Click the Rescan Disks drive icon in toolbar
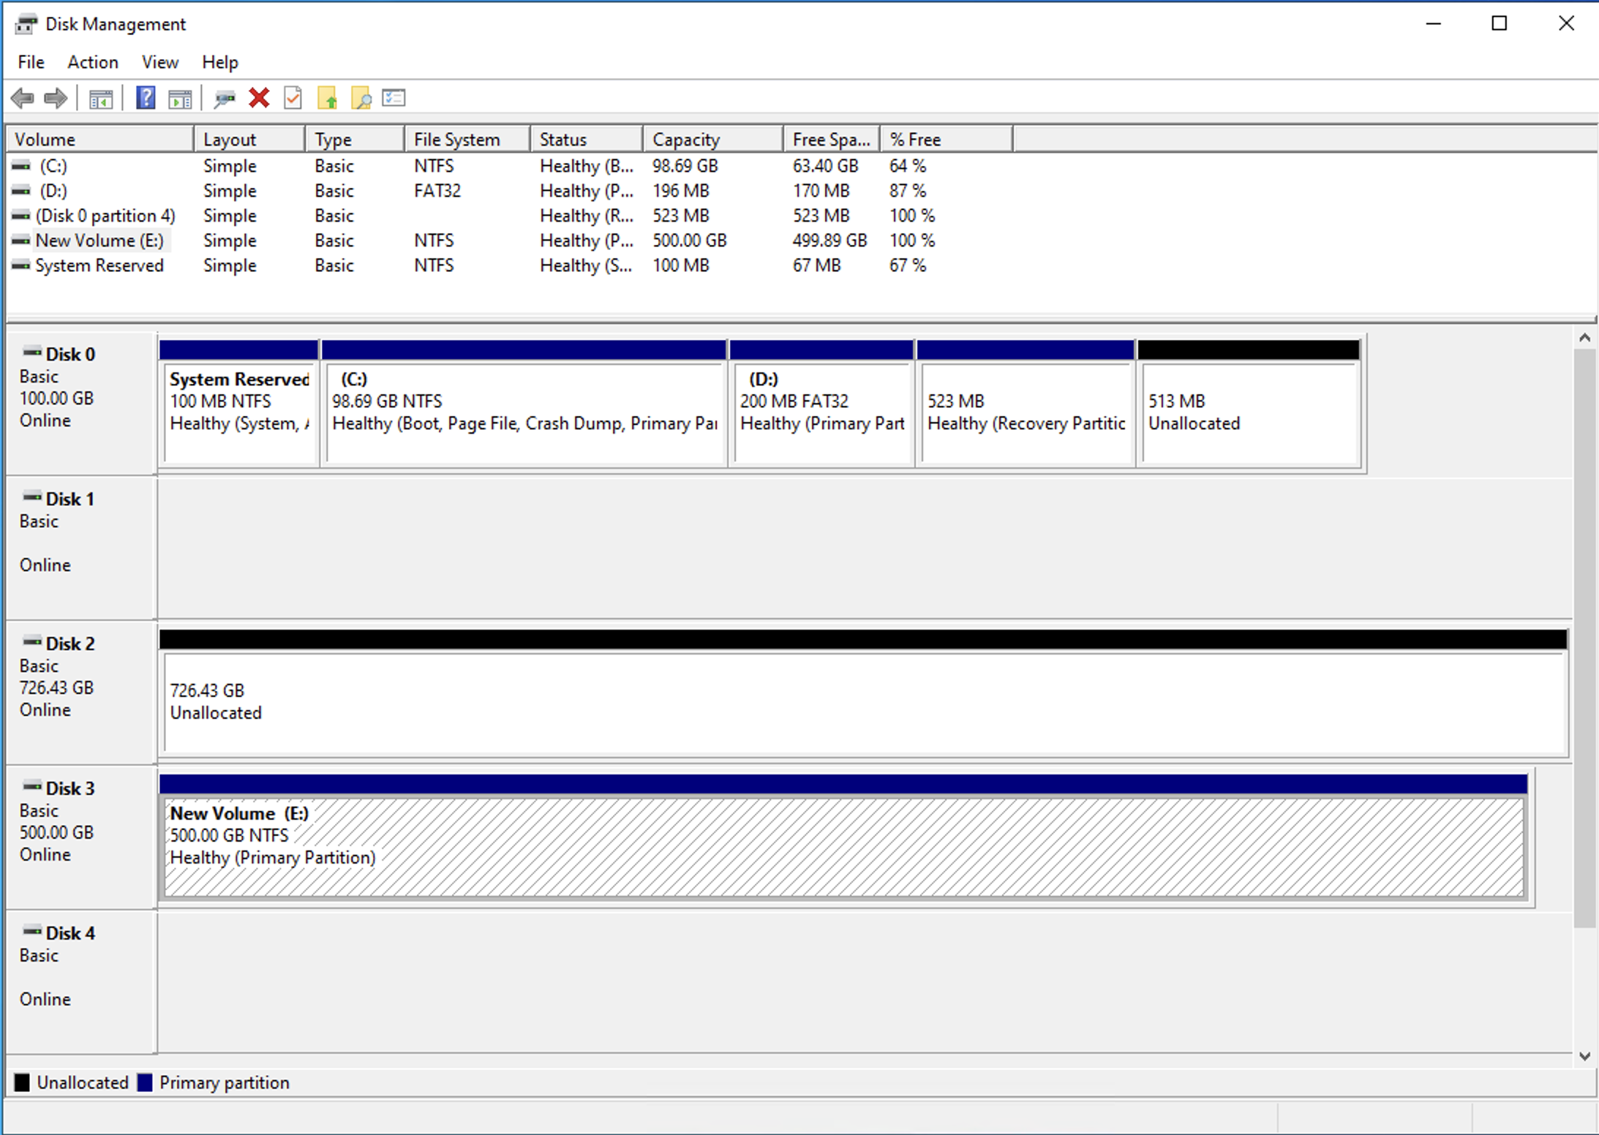This screenshot has width=1599, height=1135. 224,98
